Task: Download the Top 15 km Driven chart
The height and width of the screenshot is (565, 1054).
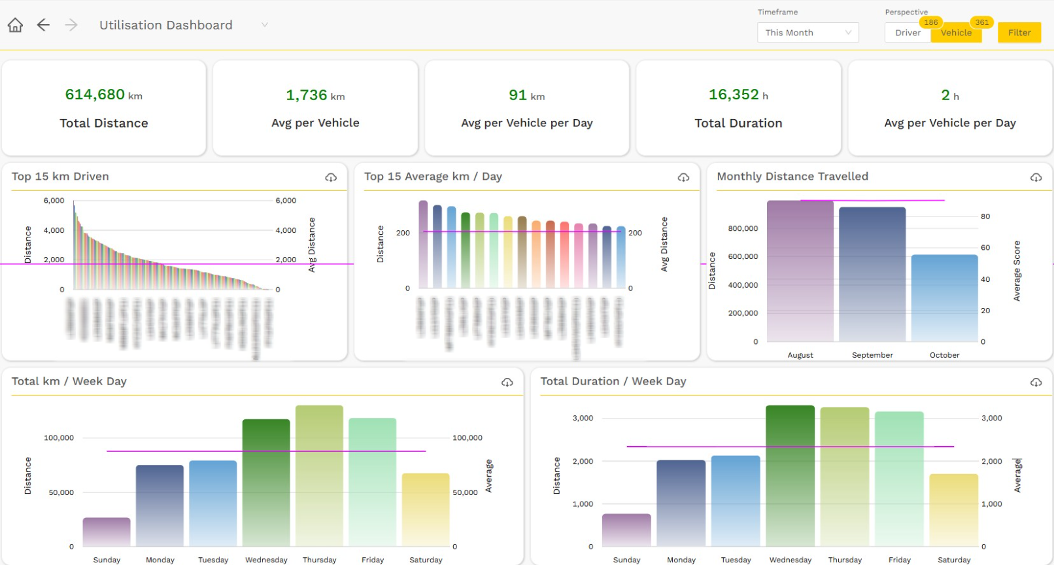Action: click(x=331, y=177)
